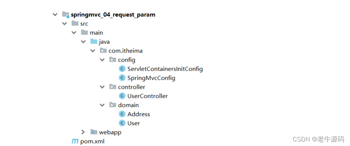
Task: Click the webapp folder icon
Action: pos(94,132)
